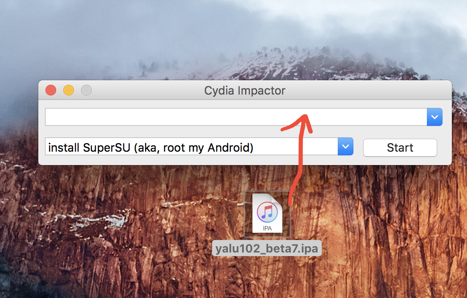Viewport: 467px width, 298px height.
Task: Select the yalu102_beta7.ipa file icon
Action: click(267, 214)
